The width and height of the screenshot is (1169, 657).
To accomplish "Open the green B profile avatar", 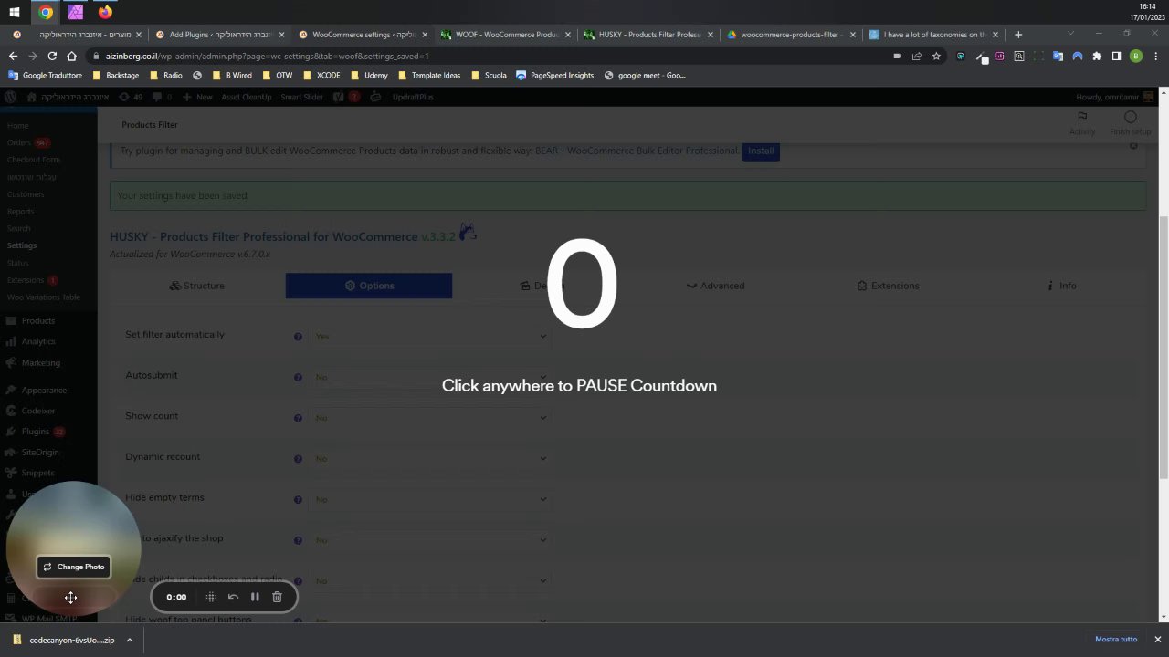I will coord(1136,56).
